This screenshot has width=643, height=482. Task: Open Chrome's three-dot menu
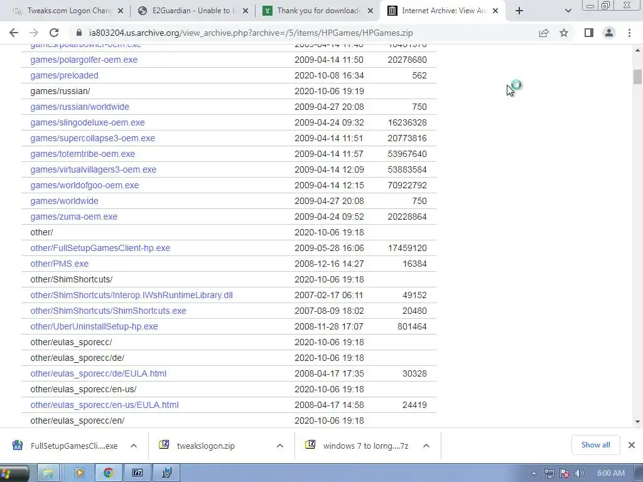click(629, 33)
